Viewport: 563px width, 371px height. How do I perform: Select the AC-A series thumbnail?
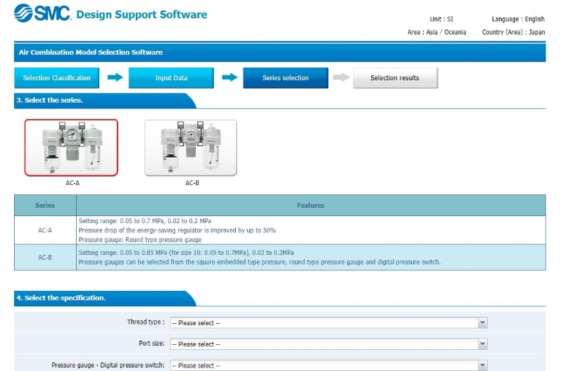(x=71, y=148)
